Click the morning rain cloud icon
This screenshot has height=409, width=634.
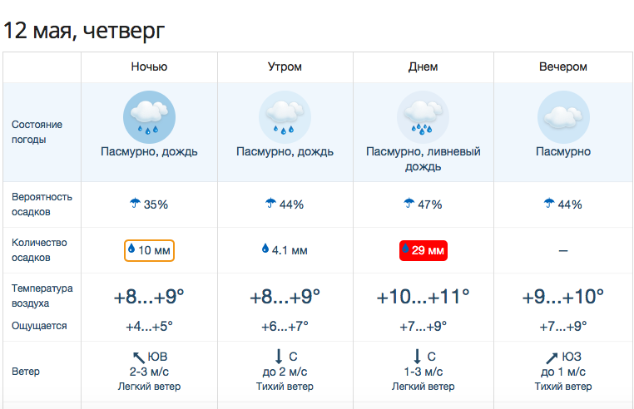[285, 117]
